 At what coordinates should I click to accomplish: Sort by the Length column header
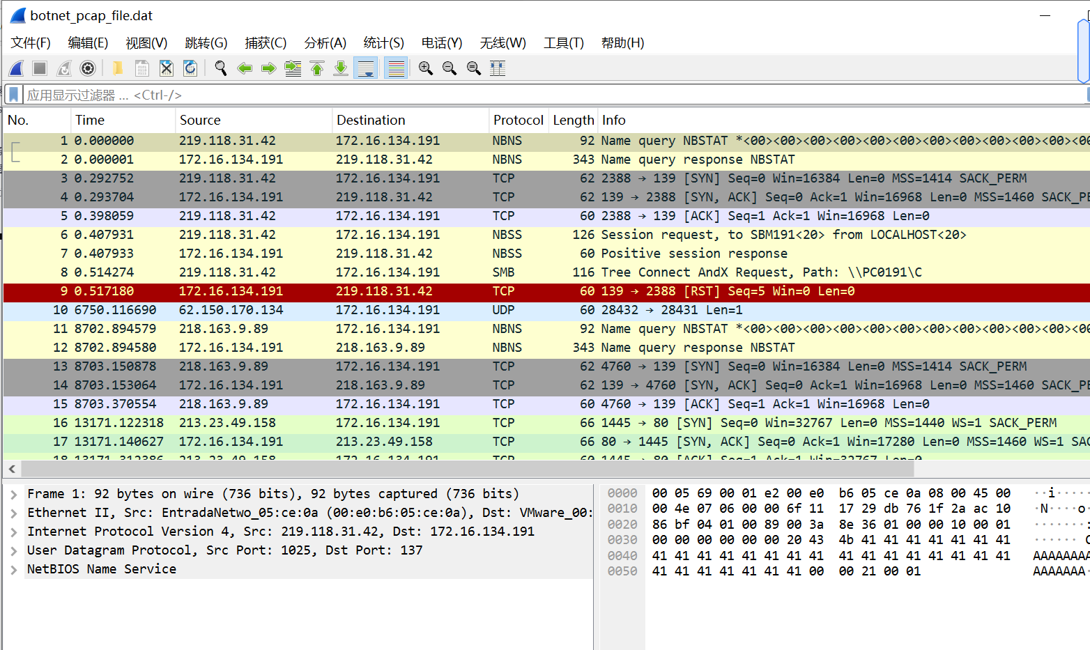pyautogui.click(x=574, y=120)
